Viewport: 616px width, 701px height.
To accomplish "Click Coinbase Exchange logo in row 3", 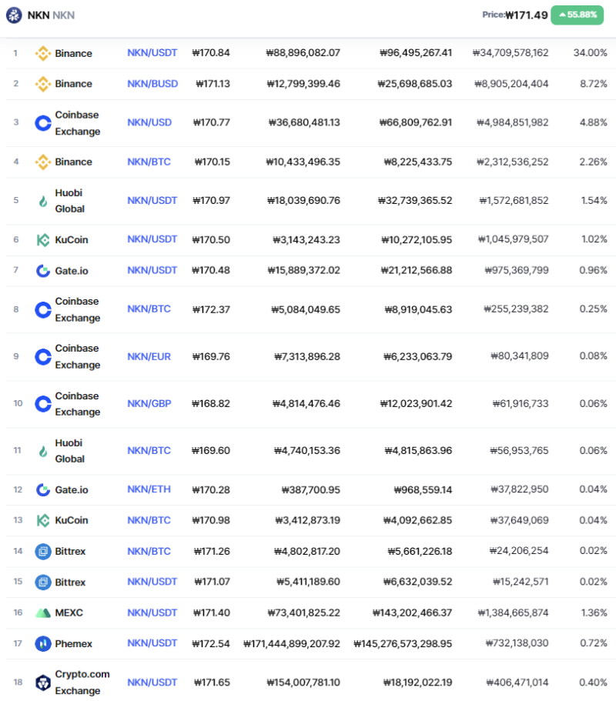I will click(x=43, y=123).
